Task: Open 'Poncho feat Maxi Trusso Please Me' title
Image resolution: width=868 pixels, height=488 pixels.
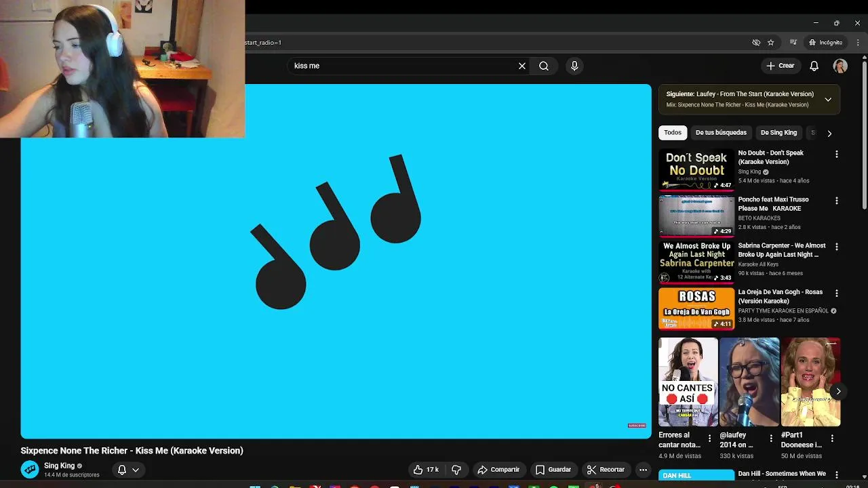Action: click(774, 204)
